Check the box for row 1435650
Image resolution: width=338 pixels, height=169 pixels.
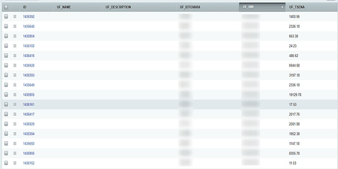(x=6, y=143)
